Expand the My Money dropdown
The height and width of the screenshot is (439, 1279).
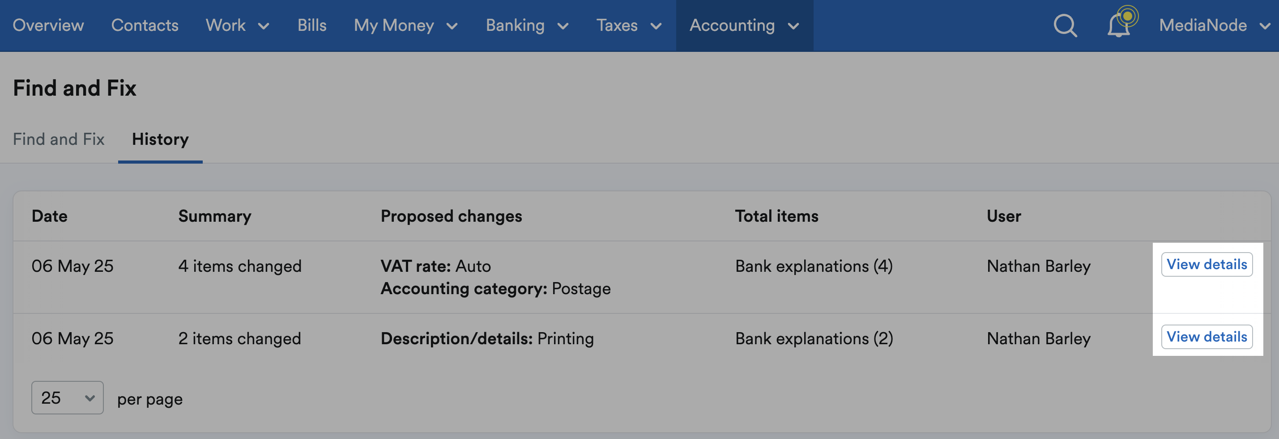coord(405,25)
